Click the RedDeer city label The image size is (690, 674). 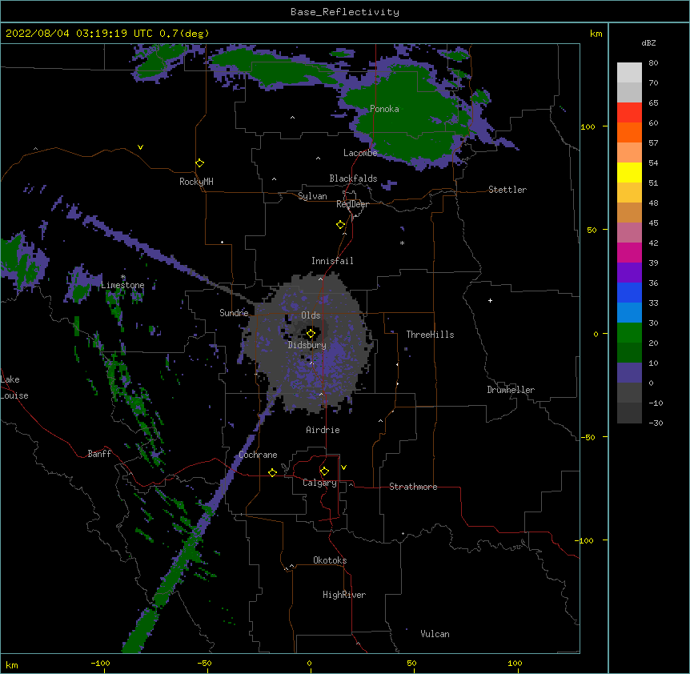(x=352, y=204)
